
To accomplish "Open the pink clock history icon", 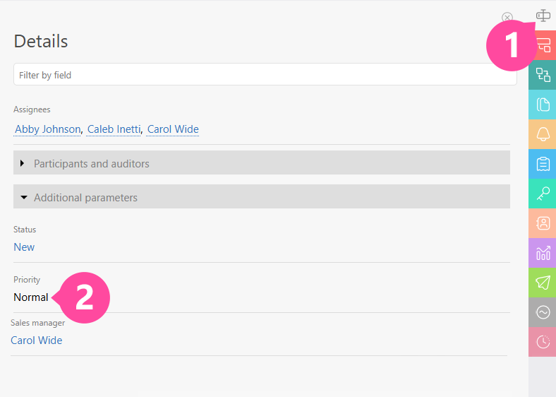I will tap(543, 342).
